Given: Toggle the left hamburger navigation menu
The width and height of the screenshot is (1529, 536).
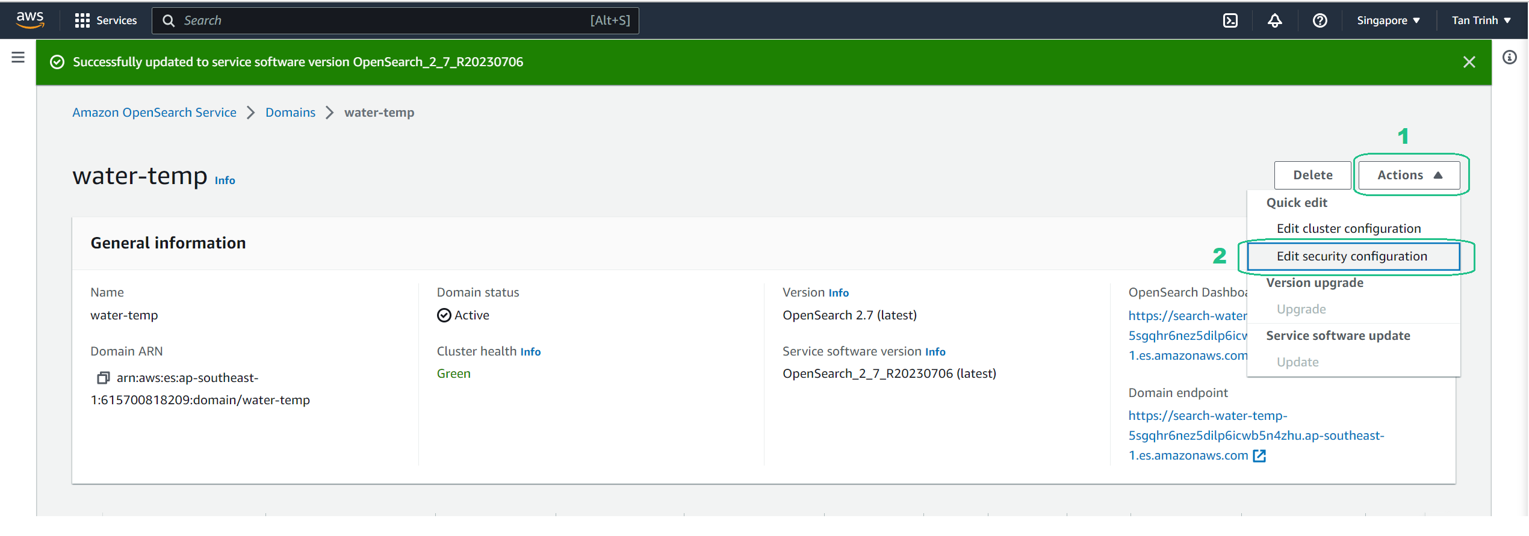Looking at the screenshot, I should click(x=18, y=57).
